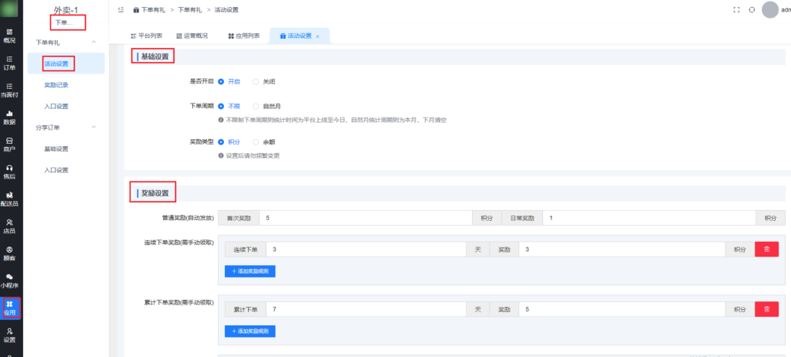Switch to the 活动设置 tab
791x357 pixels.
[300, 36]
